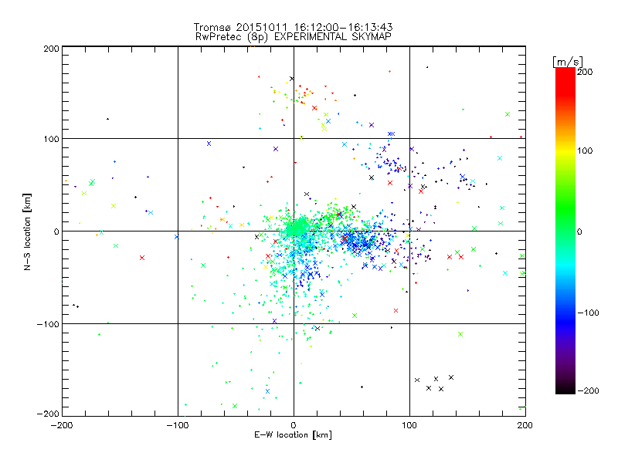
Task: Select the 'N-S location [km]' axis label
Action: (27, 232)
